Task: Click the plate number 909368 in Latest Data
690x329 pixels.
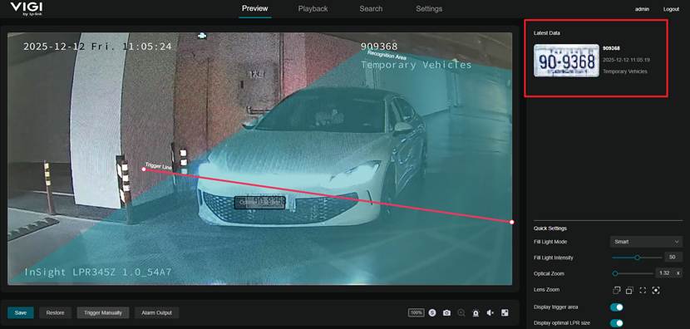Action: [x=611, y=48]
